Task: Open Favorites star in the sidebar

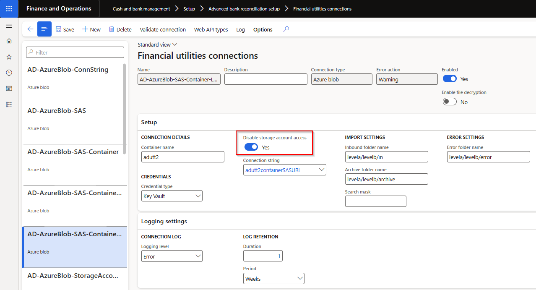Action: point(9,57)
